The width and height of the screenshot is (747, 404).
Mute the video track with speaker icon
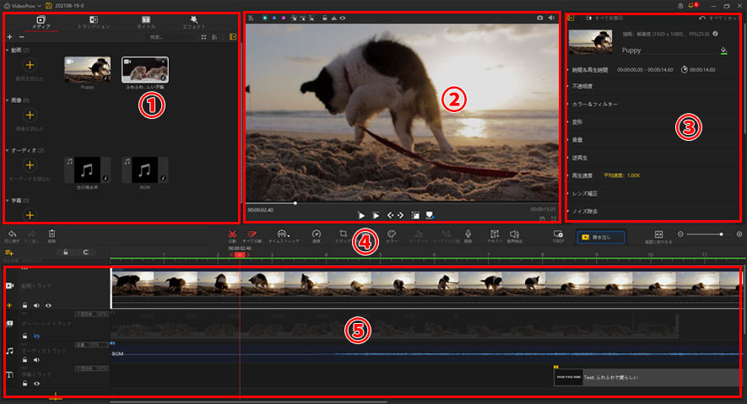click(36, 305)
